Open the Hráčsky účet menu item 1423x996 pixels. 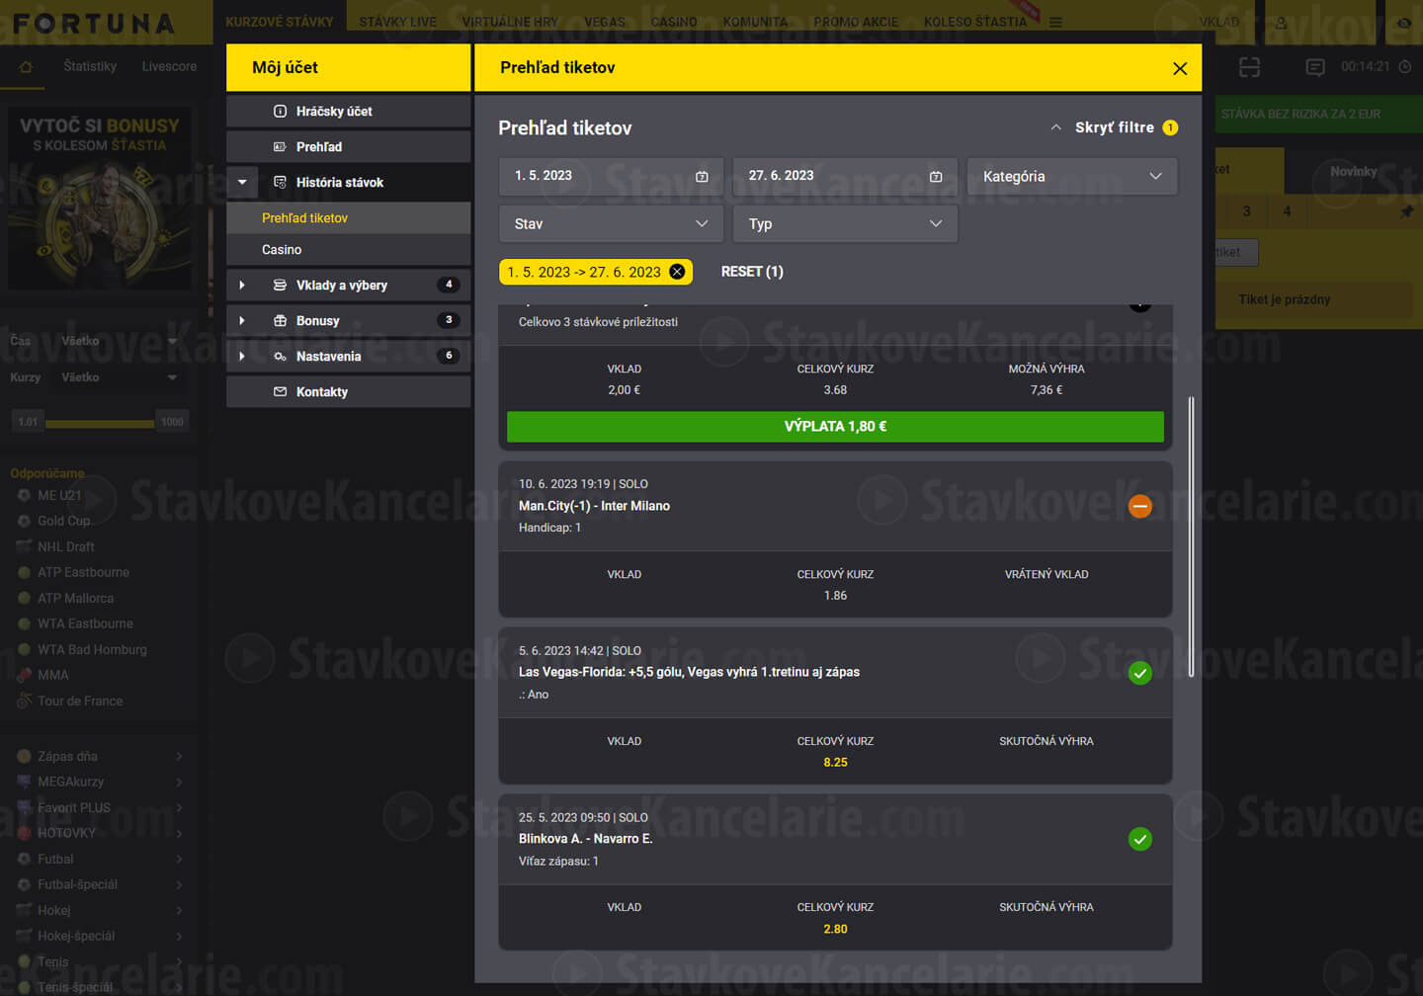point(348,112)
